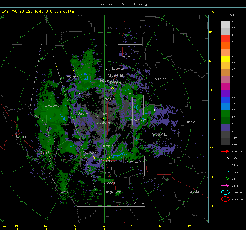The image size is (246, 230).
Task: Click the white 04DK arrow icon
Action: tap(225, 158)
